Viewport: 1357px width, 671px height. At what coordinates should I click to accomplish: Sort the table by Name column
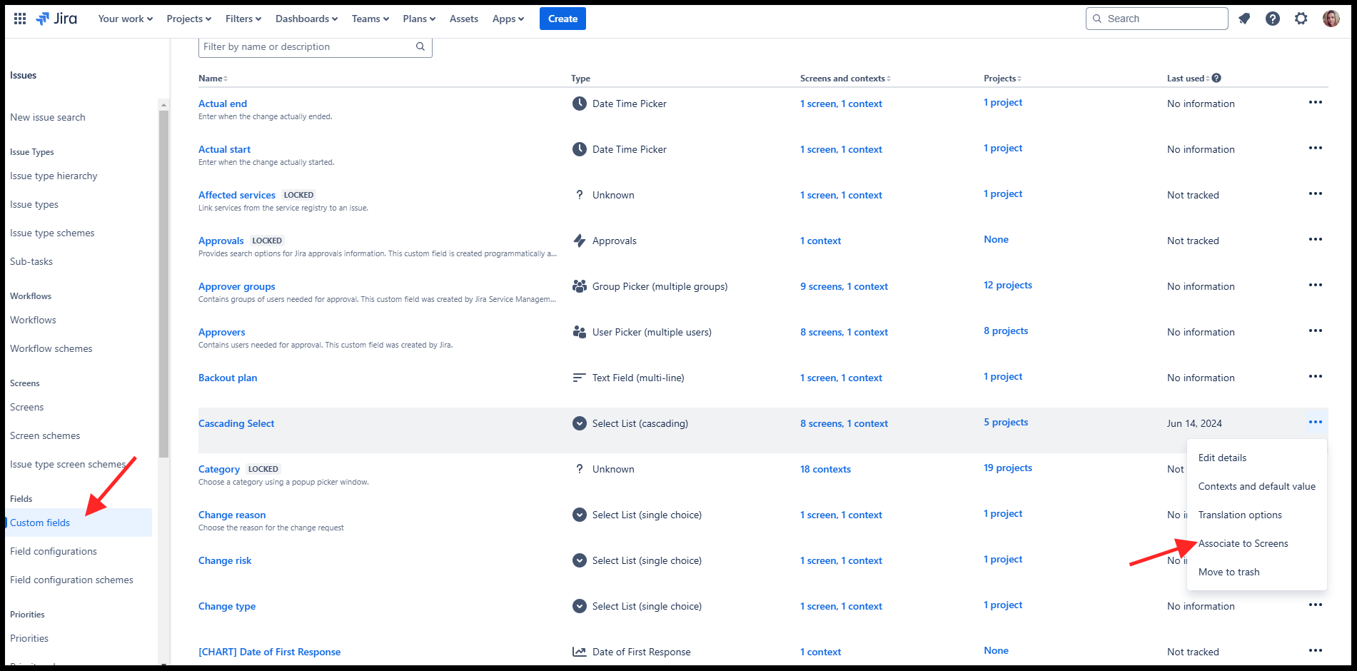click(213, 79)
